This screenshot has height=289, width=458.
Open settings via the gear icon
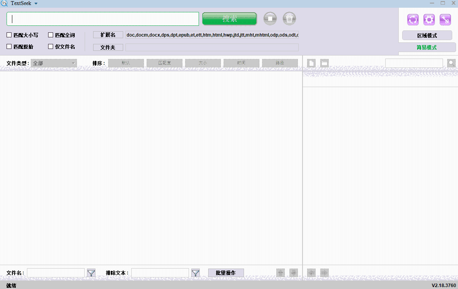click(429, 19)
